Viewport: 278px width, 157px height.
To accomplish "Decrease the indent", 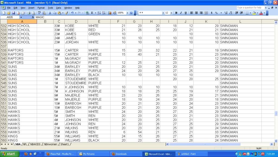I will tap(236, 13).
